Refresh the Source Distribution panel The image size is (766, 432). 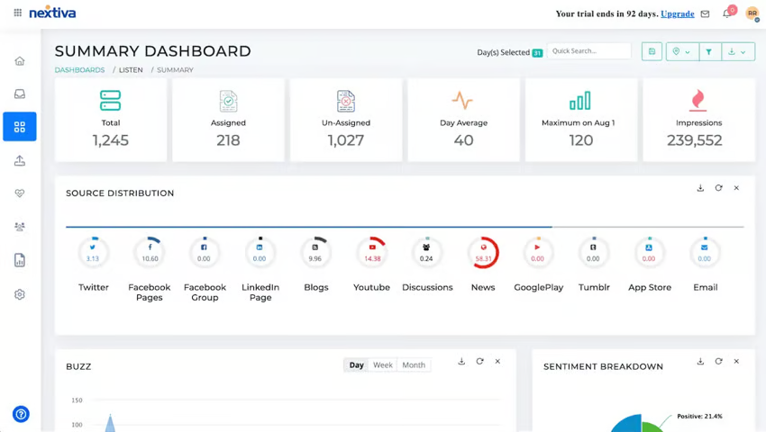click(718, 188)
